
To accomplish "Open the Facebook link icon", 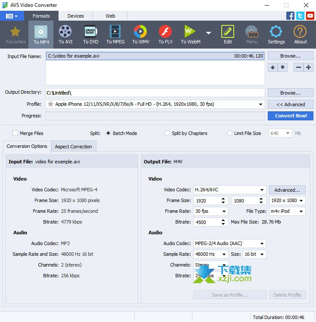I will [x=290, y=16].
